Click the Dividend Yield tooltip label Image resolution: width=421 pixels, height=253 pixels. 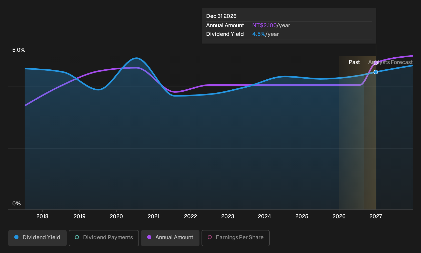coord(225,34)
